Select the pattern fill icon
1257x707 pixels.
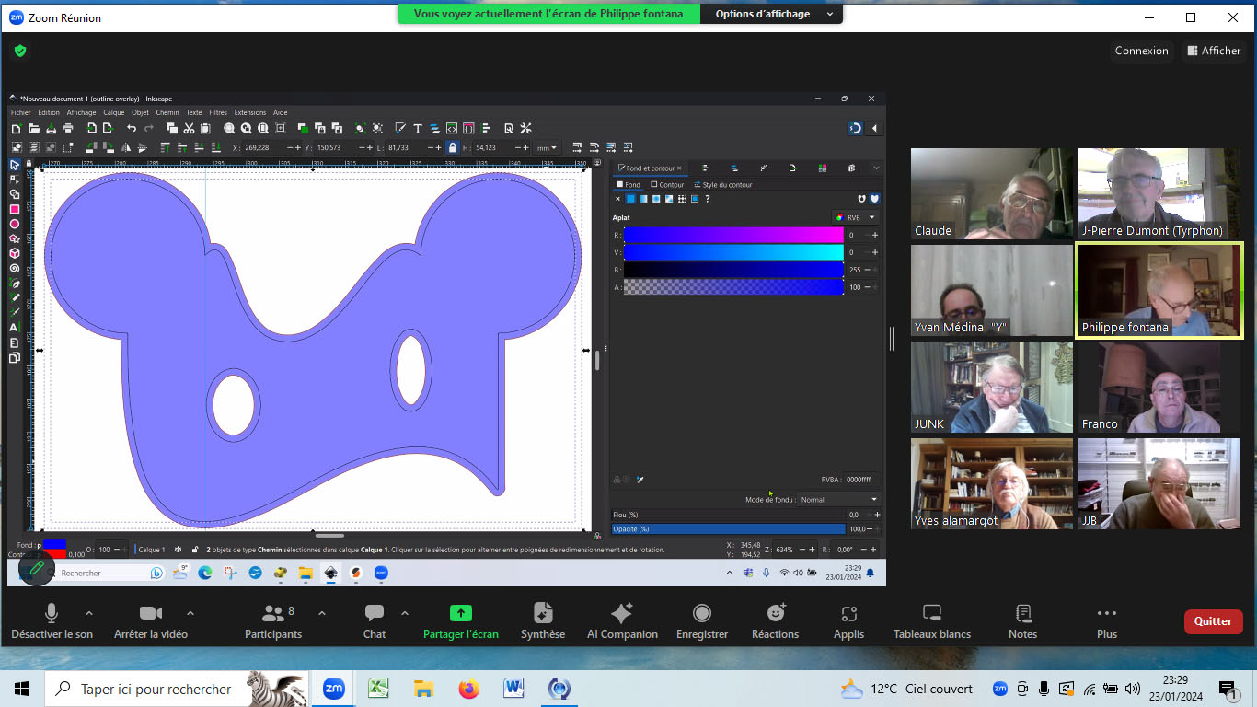682,199
